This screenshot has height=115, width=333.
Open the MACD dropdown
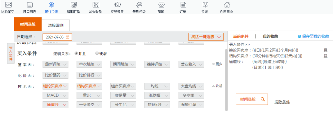pyautogui.click(x=55, y=95)
